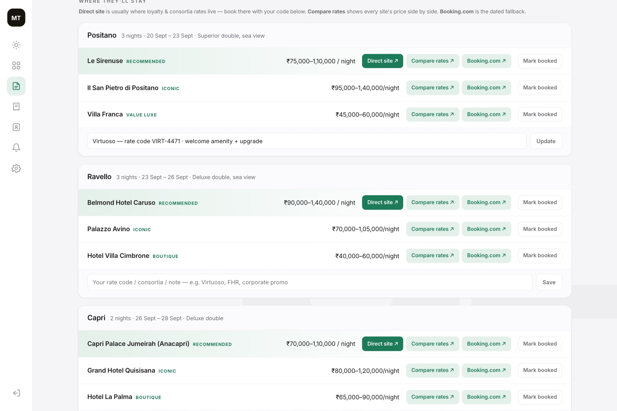Image resolution: width=617 pixels, height=411 pixels.
Task: Open Booking.com for Capri Palace Jumeirah
Action: coord(486,344)
